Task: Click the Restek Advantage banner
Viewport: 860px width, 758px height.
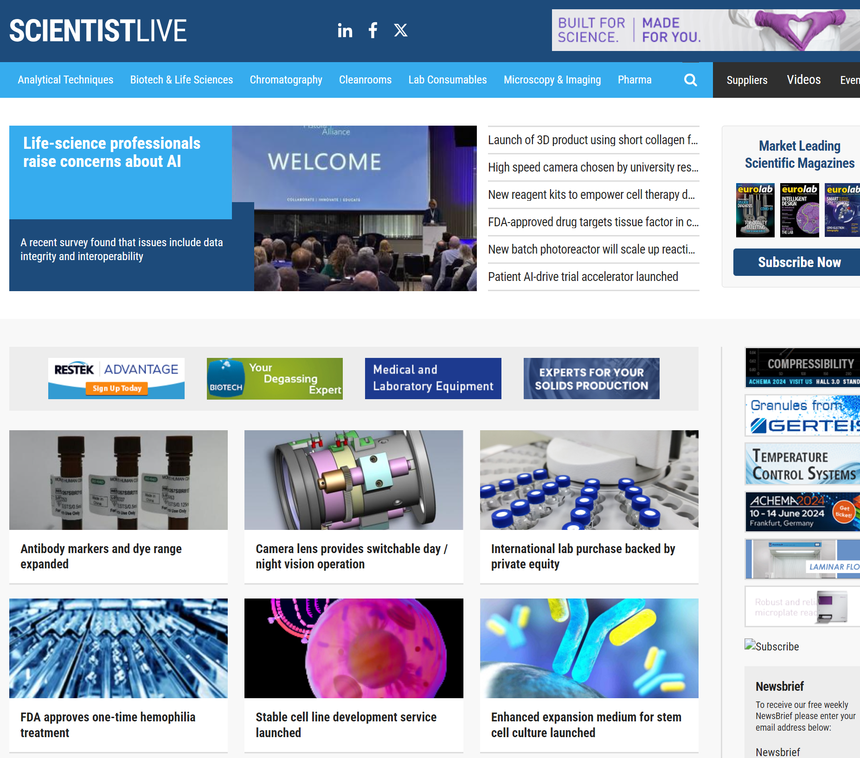Action: coord(116,378)
